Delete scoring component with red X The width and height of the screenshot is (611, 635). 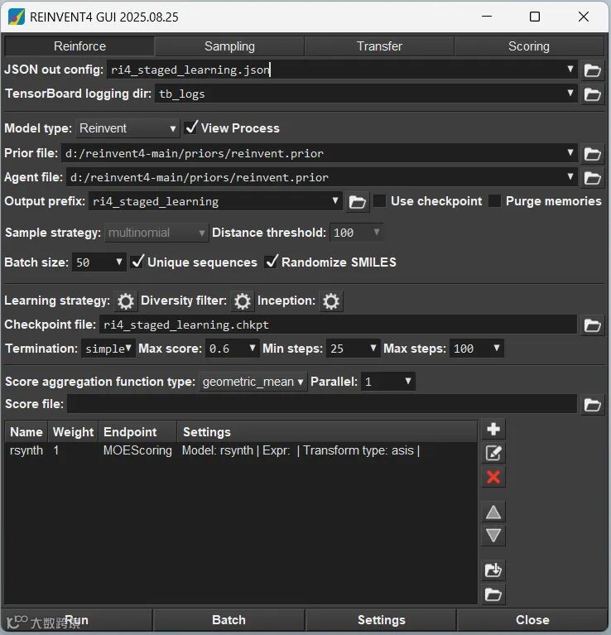[x=493, y=477]
